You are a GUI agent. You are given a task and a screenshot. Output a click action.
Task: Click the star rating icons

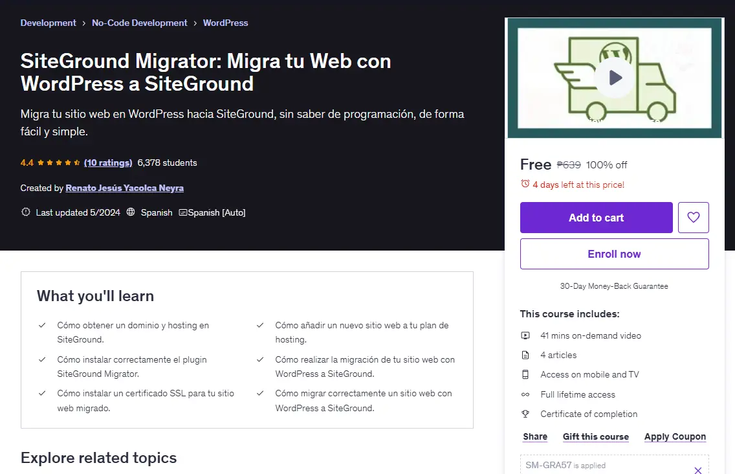(59, 163)
